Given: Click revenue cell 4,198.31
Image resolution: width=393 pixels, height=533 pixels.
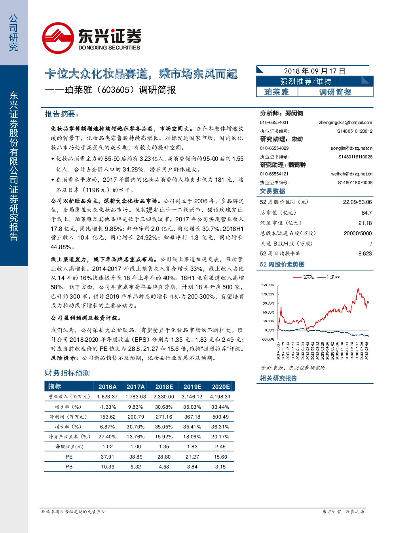Looking at the screenshot, I should click(x=220, y=396).
